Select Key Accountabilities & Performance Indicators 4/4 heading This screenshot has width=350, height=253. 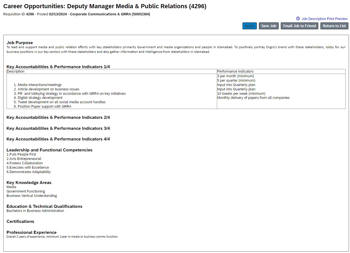pyautogui.click(x=58, y=139)
